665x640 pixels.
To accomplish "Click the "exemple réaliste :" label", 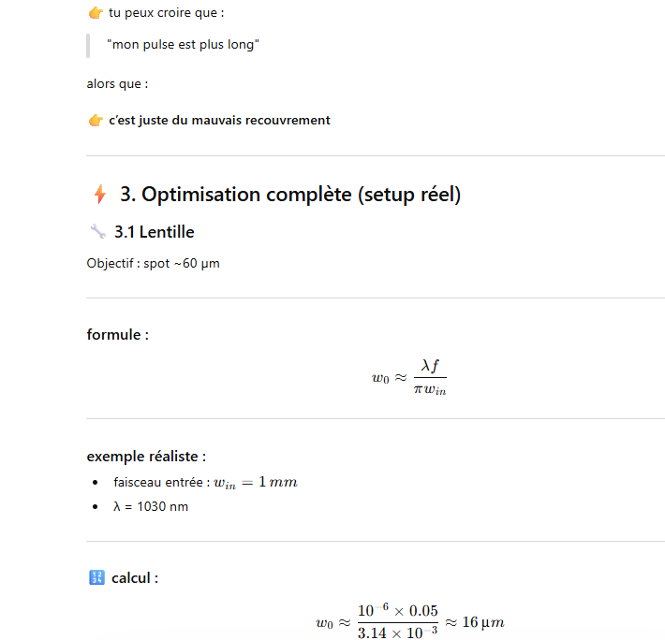I will pos(146,457).
